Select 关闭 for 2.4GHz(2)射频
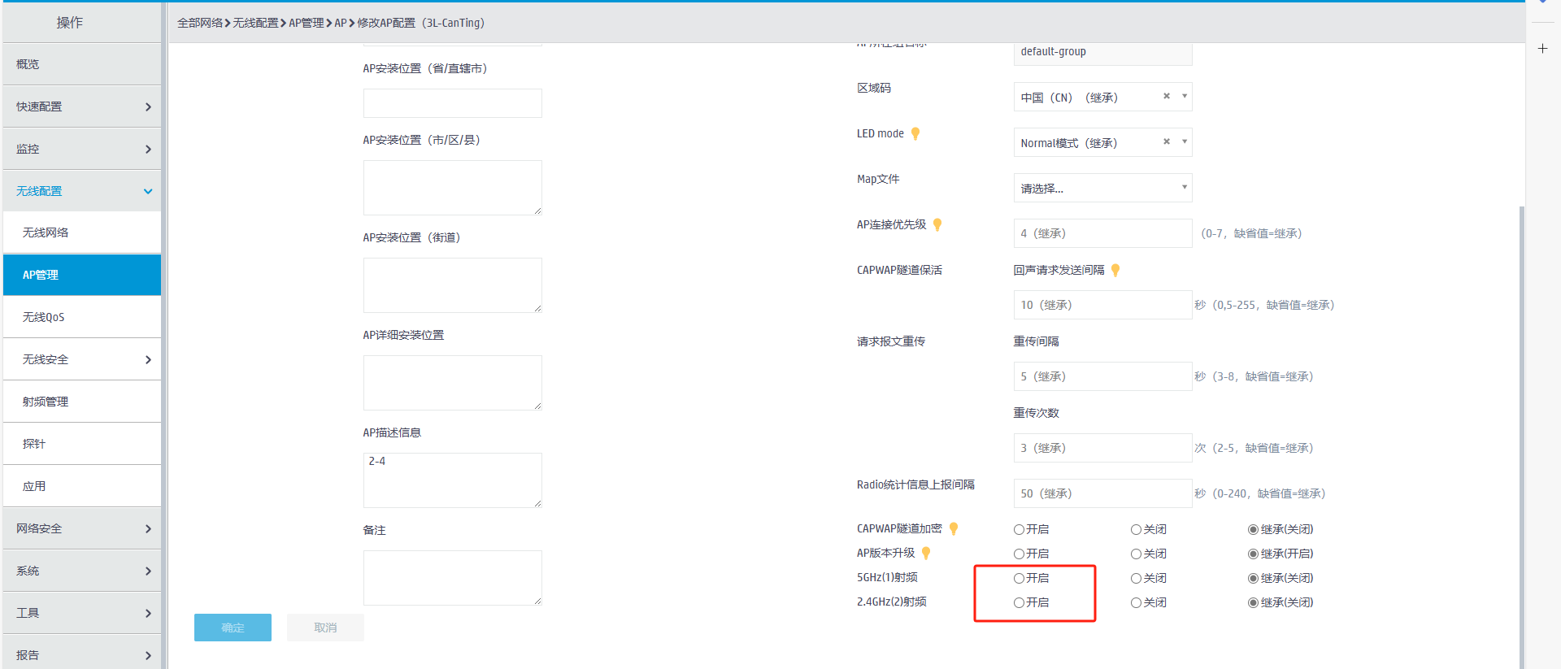1561x669 pixels. pyautogui.click(x=1136, y=603)
